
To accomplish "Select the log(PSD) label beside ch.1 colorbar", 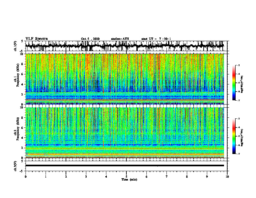I will tap(242, 84).
